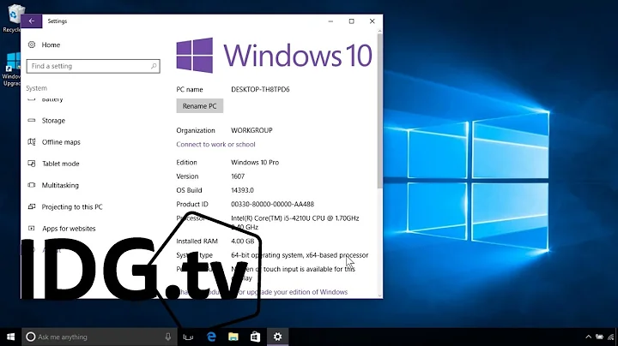Click the battery icon in system tray

pyautogui.click(x=599, y=337)
